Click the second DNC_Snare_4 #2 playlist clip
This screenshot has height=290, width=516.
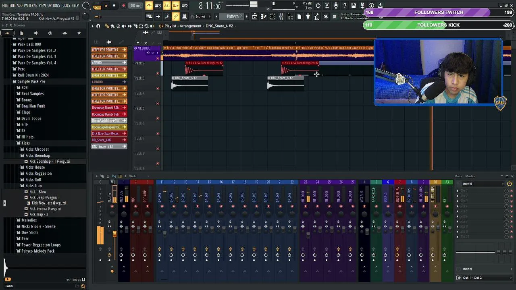tap(286, 83)
